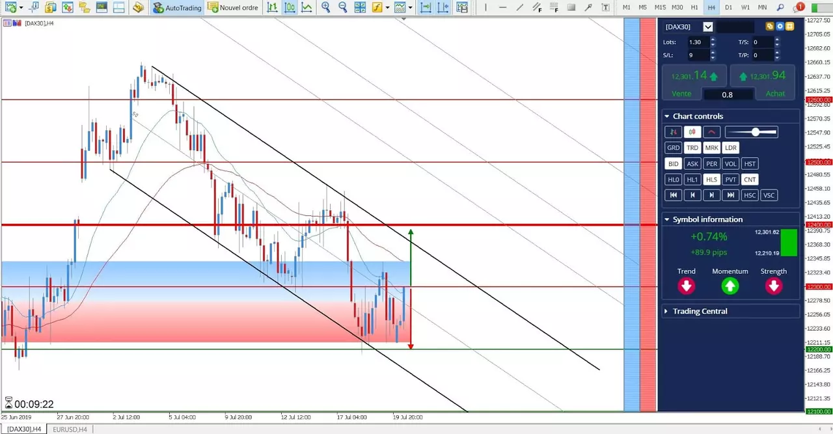Click the T/S input field
This screenshot has height=434, width=833.
[763, 42]
